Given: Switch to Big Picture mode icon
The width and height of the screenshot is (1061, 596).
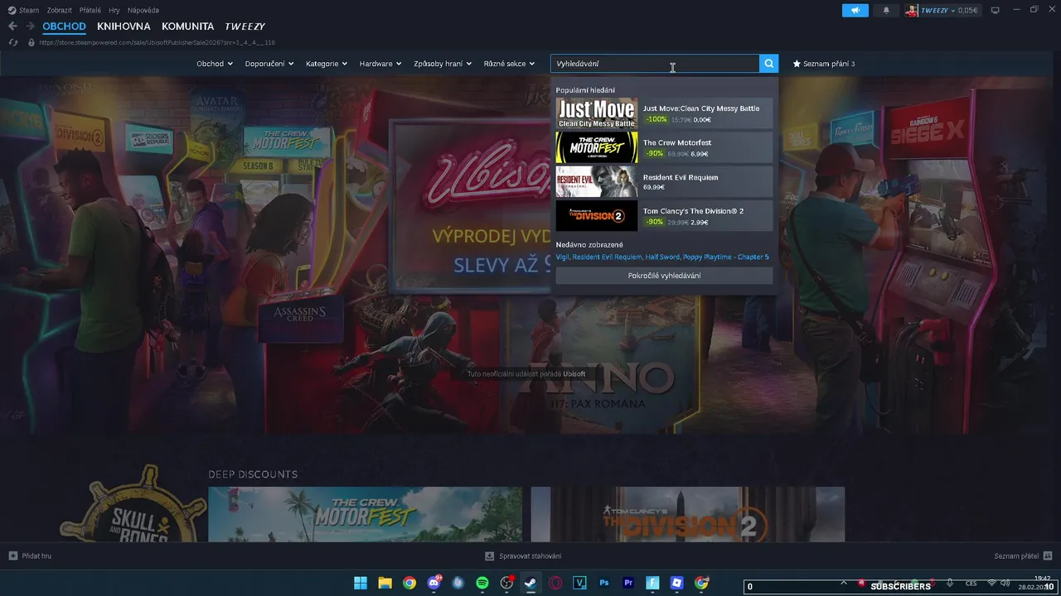Looking at the screenshot, I should 996,10.
